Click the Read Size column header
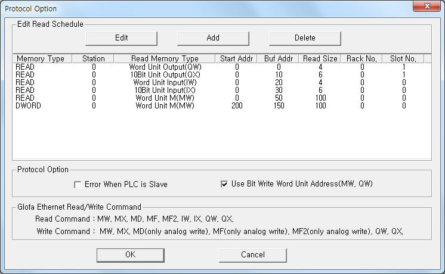This screenshot has height=274, width=445. [320, 58]
